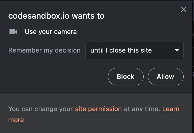This screenshot has height=133, width=194.
Task: Click the word "more" on the footer's second line
Action: tap(16, 120)
